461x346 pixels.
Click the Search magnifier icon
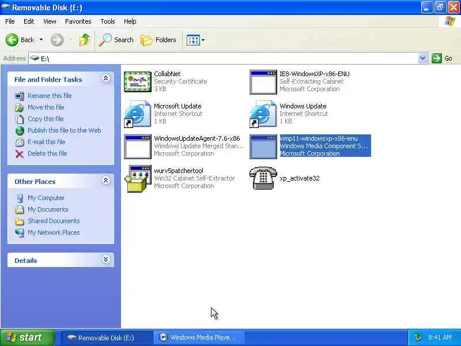tap(105, 40)
